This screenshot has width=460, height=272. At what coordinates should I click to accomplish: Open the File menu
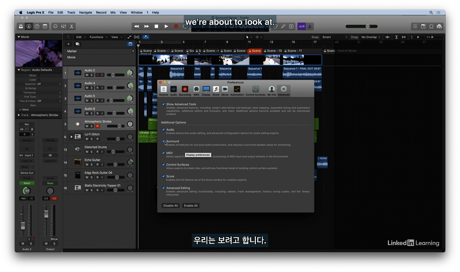(x=51, y=12)
